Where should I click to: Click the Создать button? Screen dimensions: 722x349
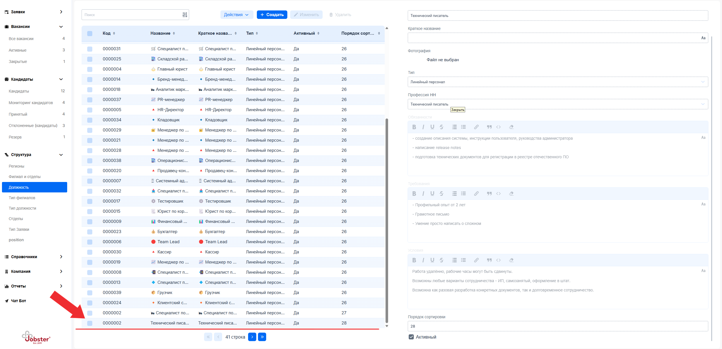tap(272, 15)
